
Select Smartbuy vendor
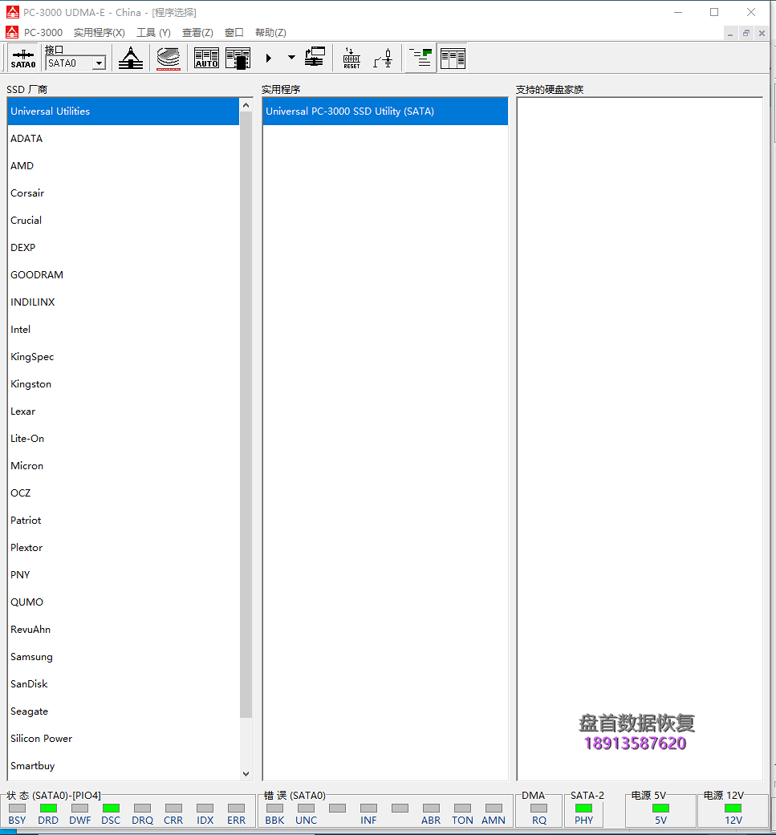(124, 766)
